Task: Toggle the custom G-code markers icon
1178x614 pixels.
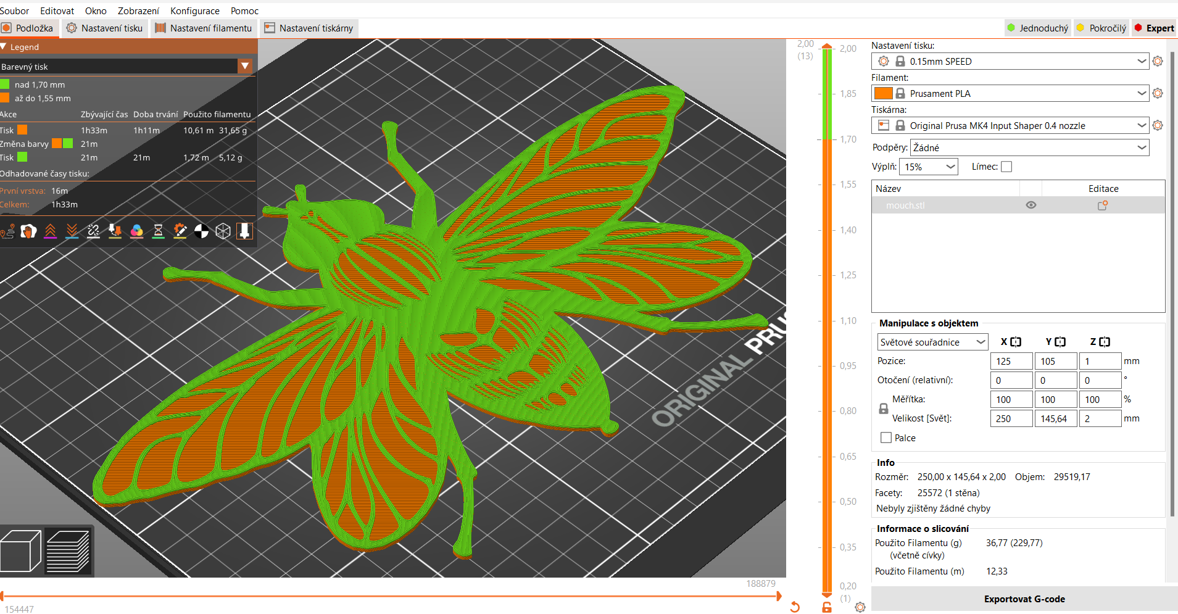Action: click(180, 231)
